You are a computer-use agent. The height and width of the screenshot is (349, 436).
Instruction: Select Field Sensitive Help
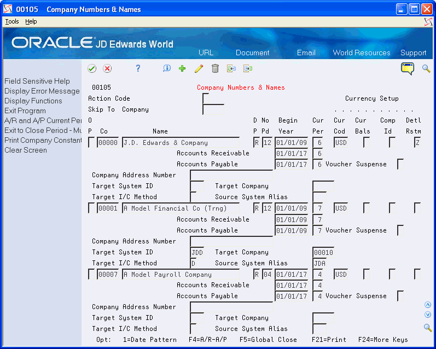[x=37, y=81]
